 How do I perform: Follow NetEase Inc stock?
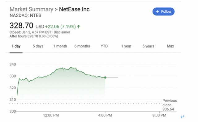click(164, 12)
